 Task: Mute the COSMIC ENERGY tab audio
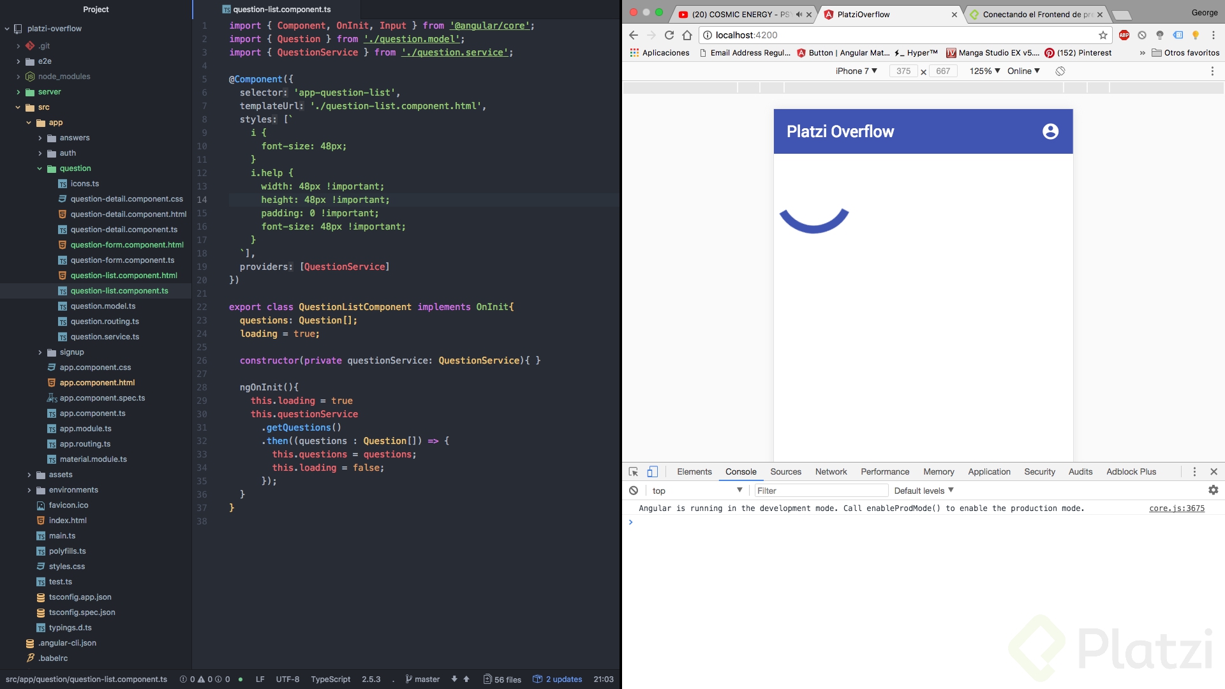pyautogui.click(x=799, y=14)
